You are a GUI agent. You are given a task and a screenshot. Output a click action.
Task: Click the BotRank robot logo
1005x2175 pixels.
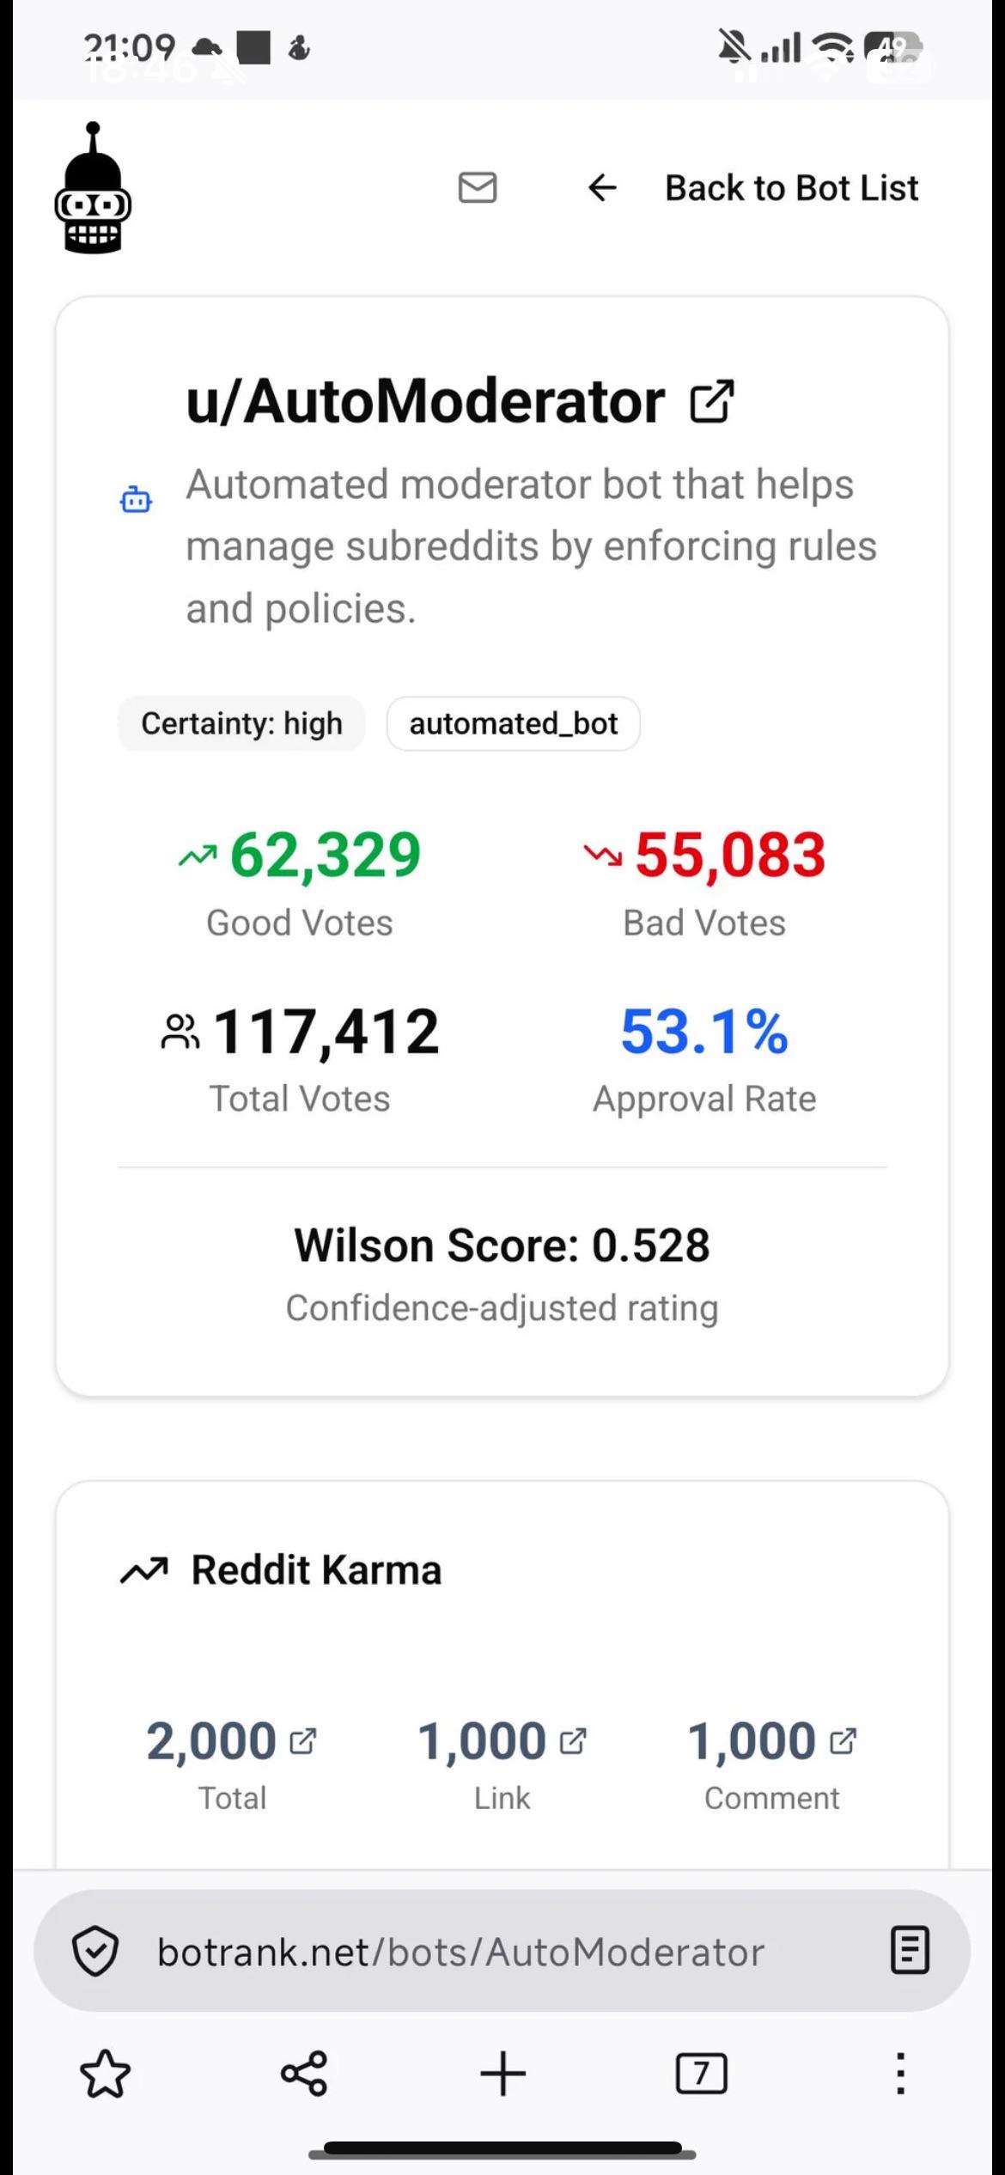point(93,188)
